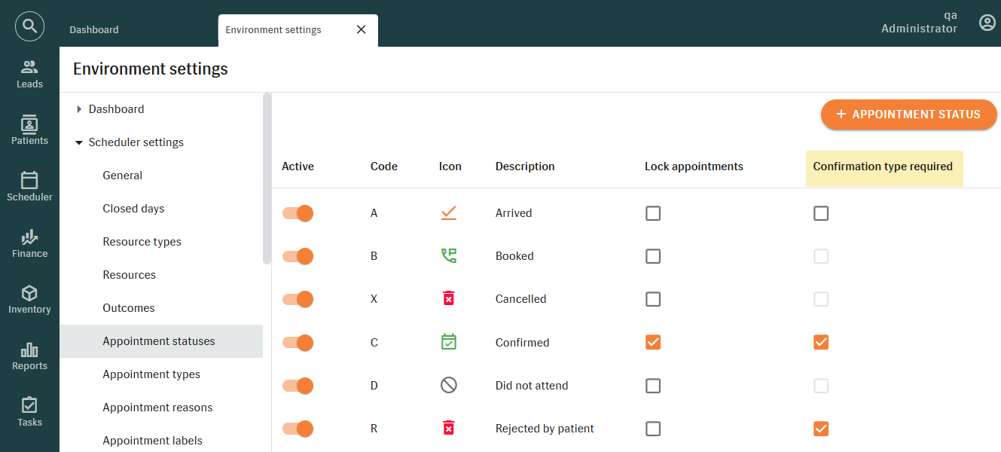Open the Tasks module
The height and width of the screenshot is (452, 1001).
29,412
